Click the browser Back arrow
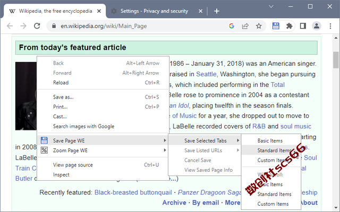340x212 pixels. click(10, 26)
